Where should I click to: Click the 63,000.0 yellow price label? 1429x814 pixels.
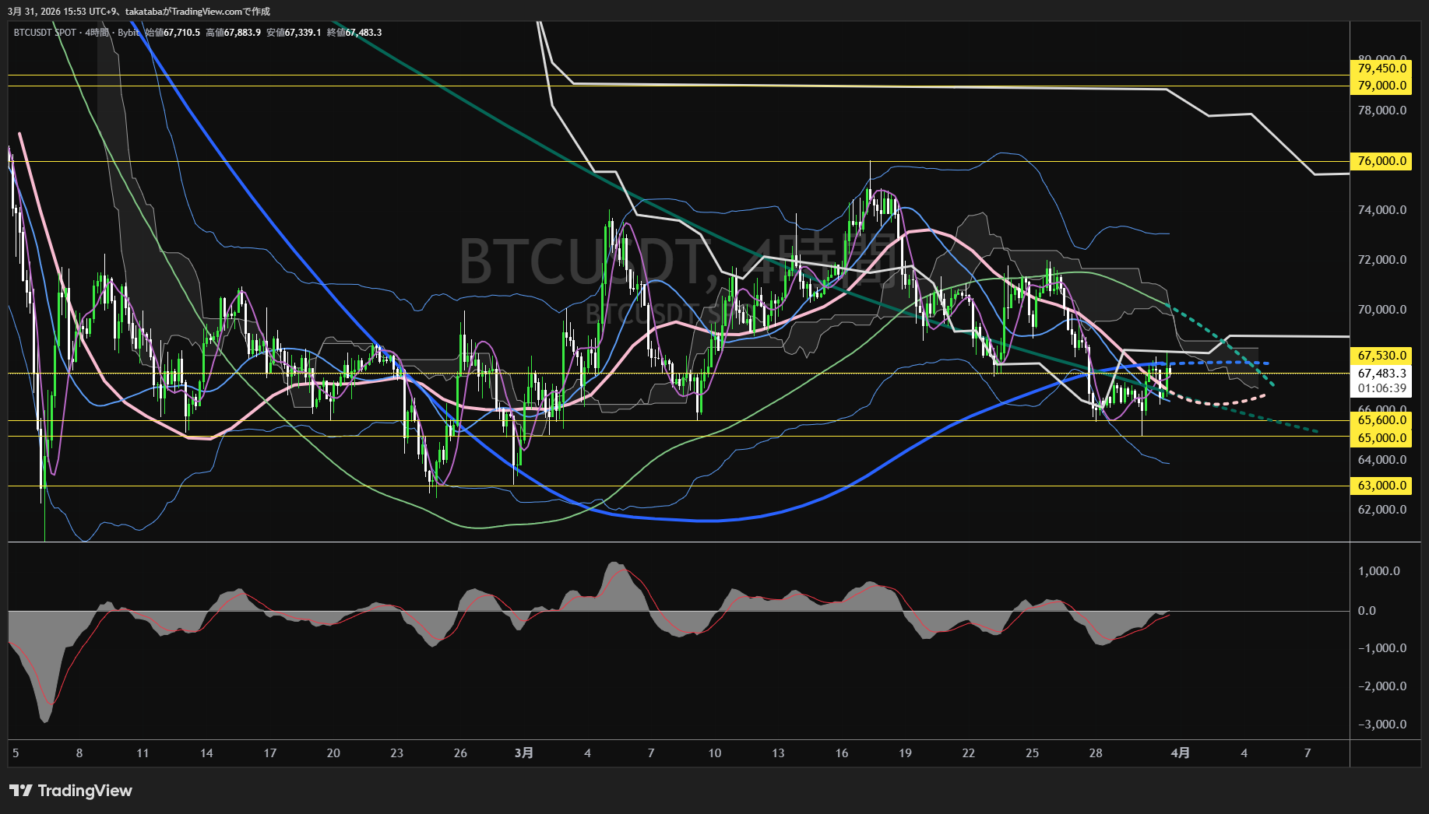pyautogui.click(x=1381, y=486)
